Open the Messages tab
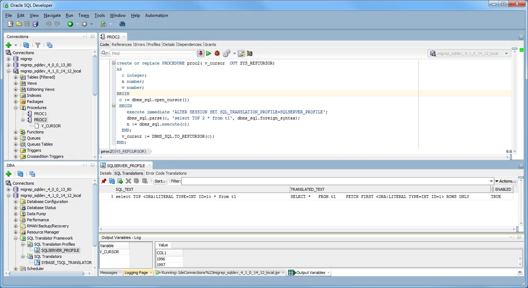This screenshot has width=528, height=288. (109, 273)
